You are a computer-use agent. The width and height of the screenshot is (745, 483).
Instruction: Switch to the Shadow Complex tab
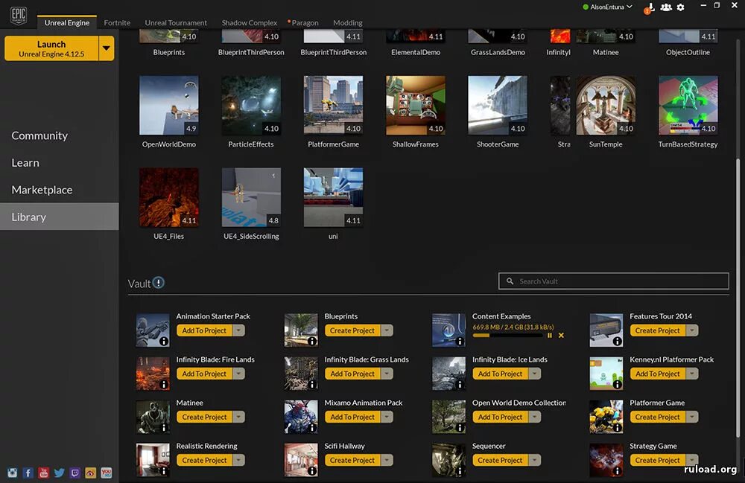pyautogui.click(x=250, y=22)
